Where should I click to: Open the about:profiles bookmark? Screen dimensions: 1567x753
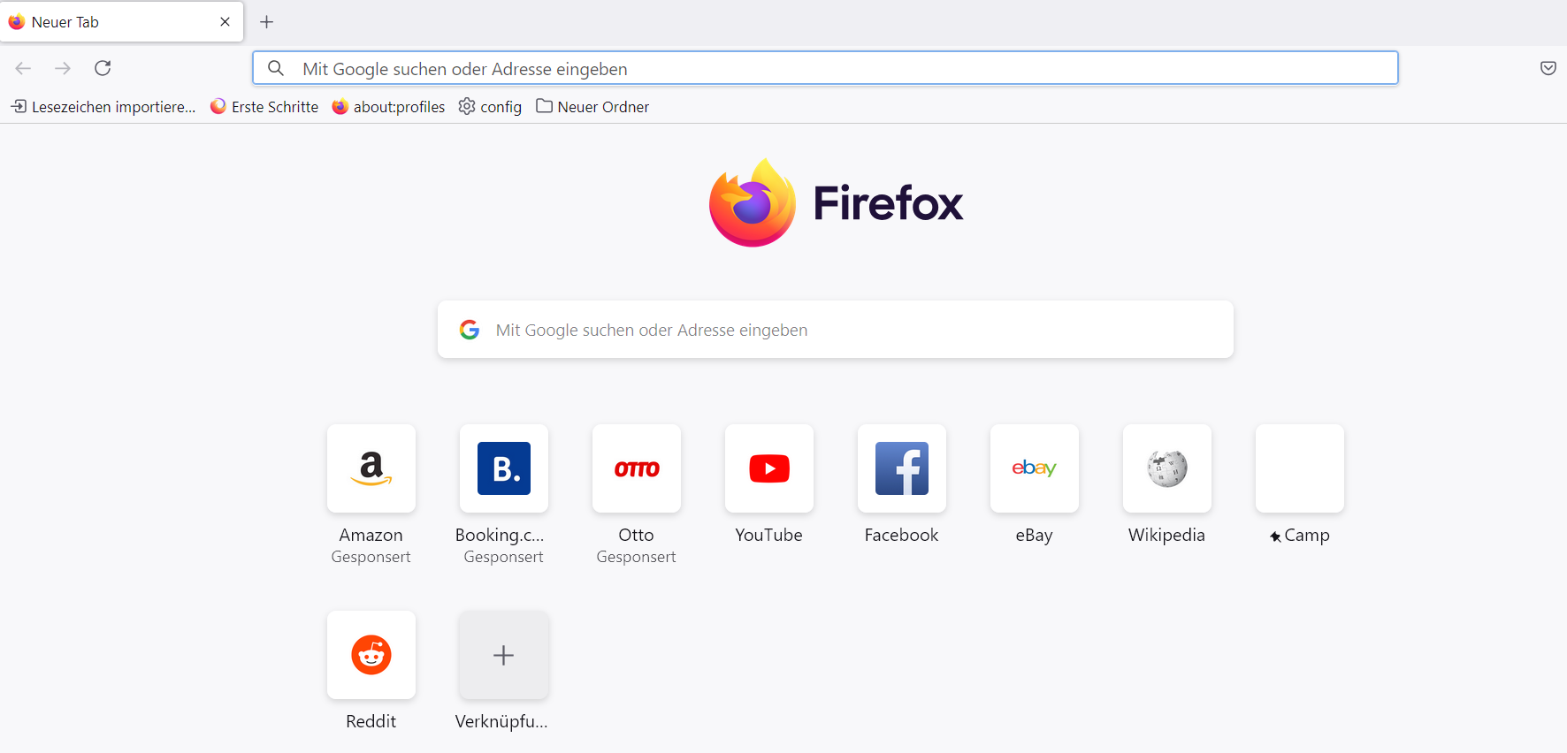click(389, 107)
